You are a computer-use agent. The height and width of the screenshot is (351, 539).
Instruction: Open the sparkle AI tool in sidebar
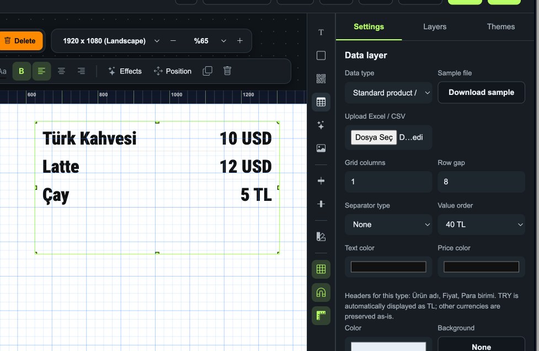[x=321, y=125]
